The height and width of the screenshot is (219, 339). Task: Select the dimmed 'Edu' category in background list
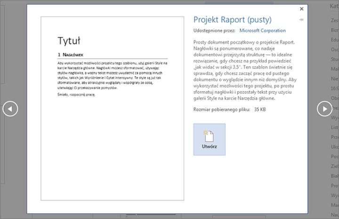point(334,40)
